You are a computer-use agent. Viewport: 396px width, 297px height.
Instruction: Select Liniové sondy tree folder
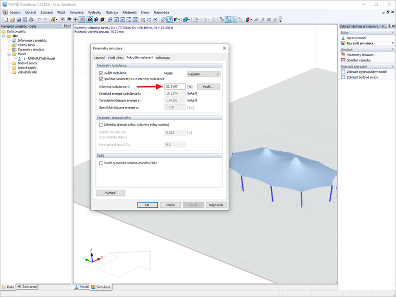pos(27,68)
